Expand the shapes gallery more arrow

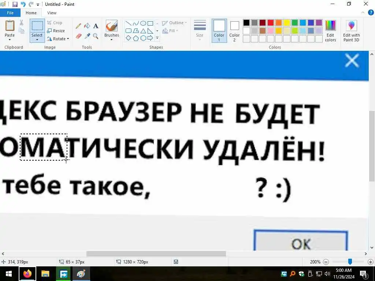157,38
